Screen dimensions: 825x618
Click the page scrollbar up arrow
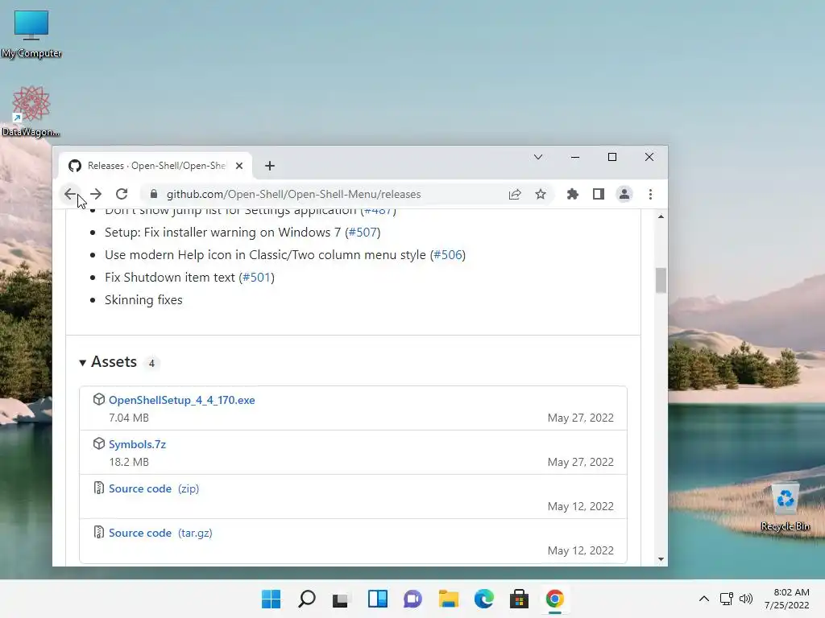661,216
